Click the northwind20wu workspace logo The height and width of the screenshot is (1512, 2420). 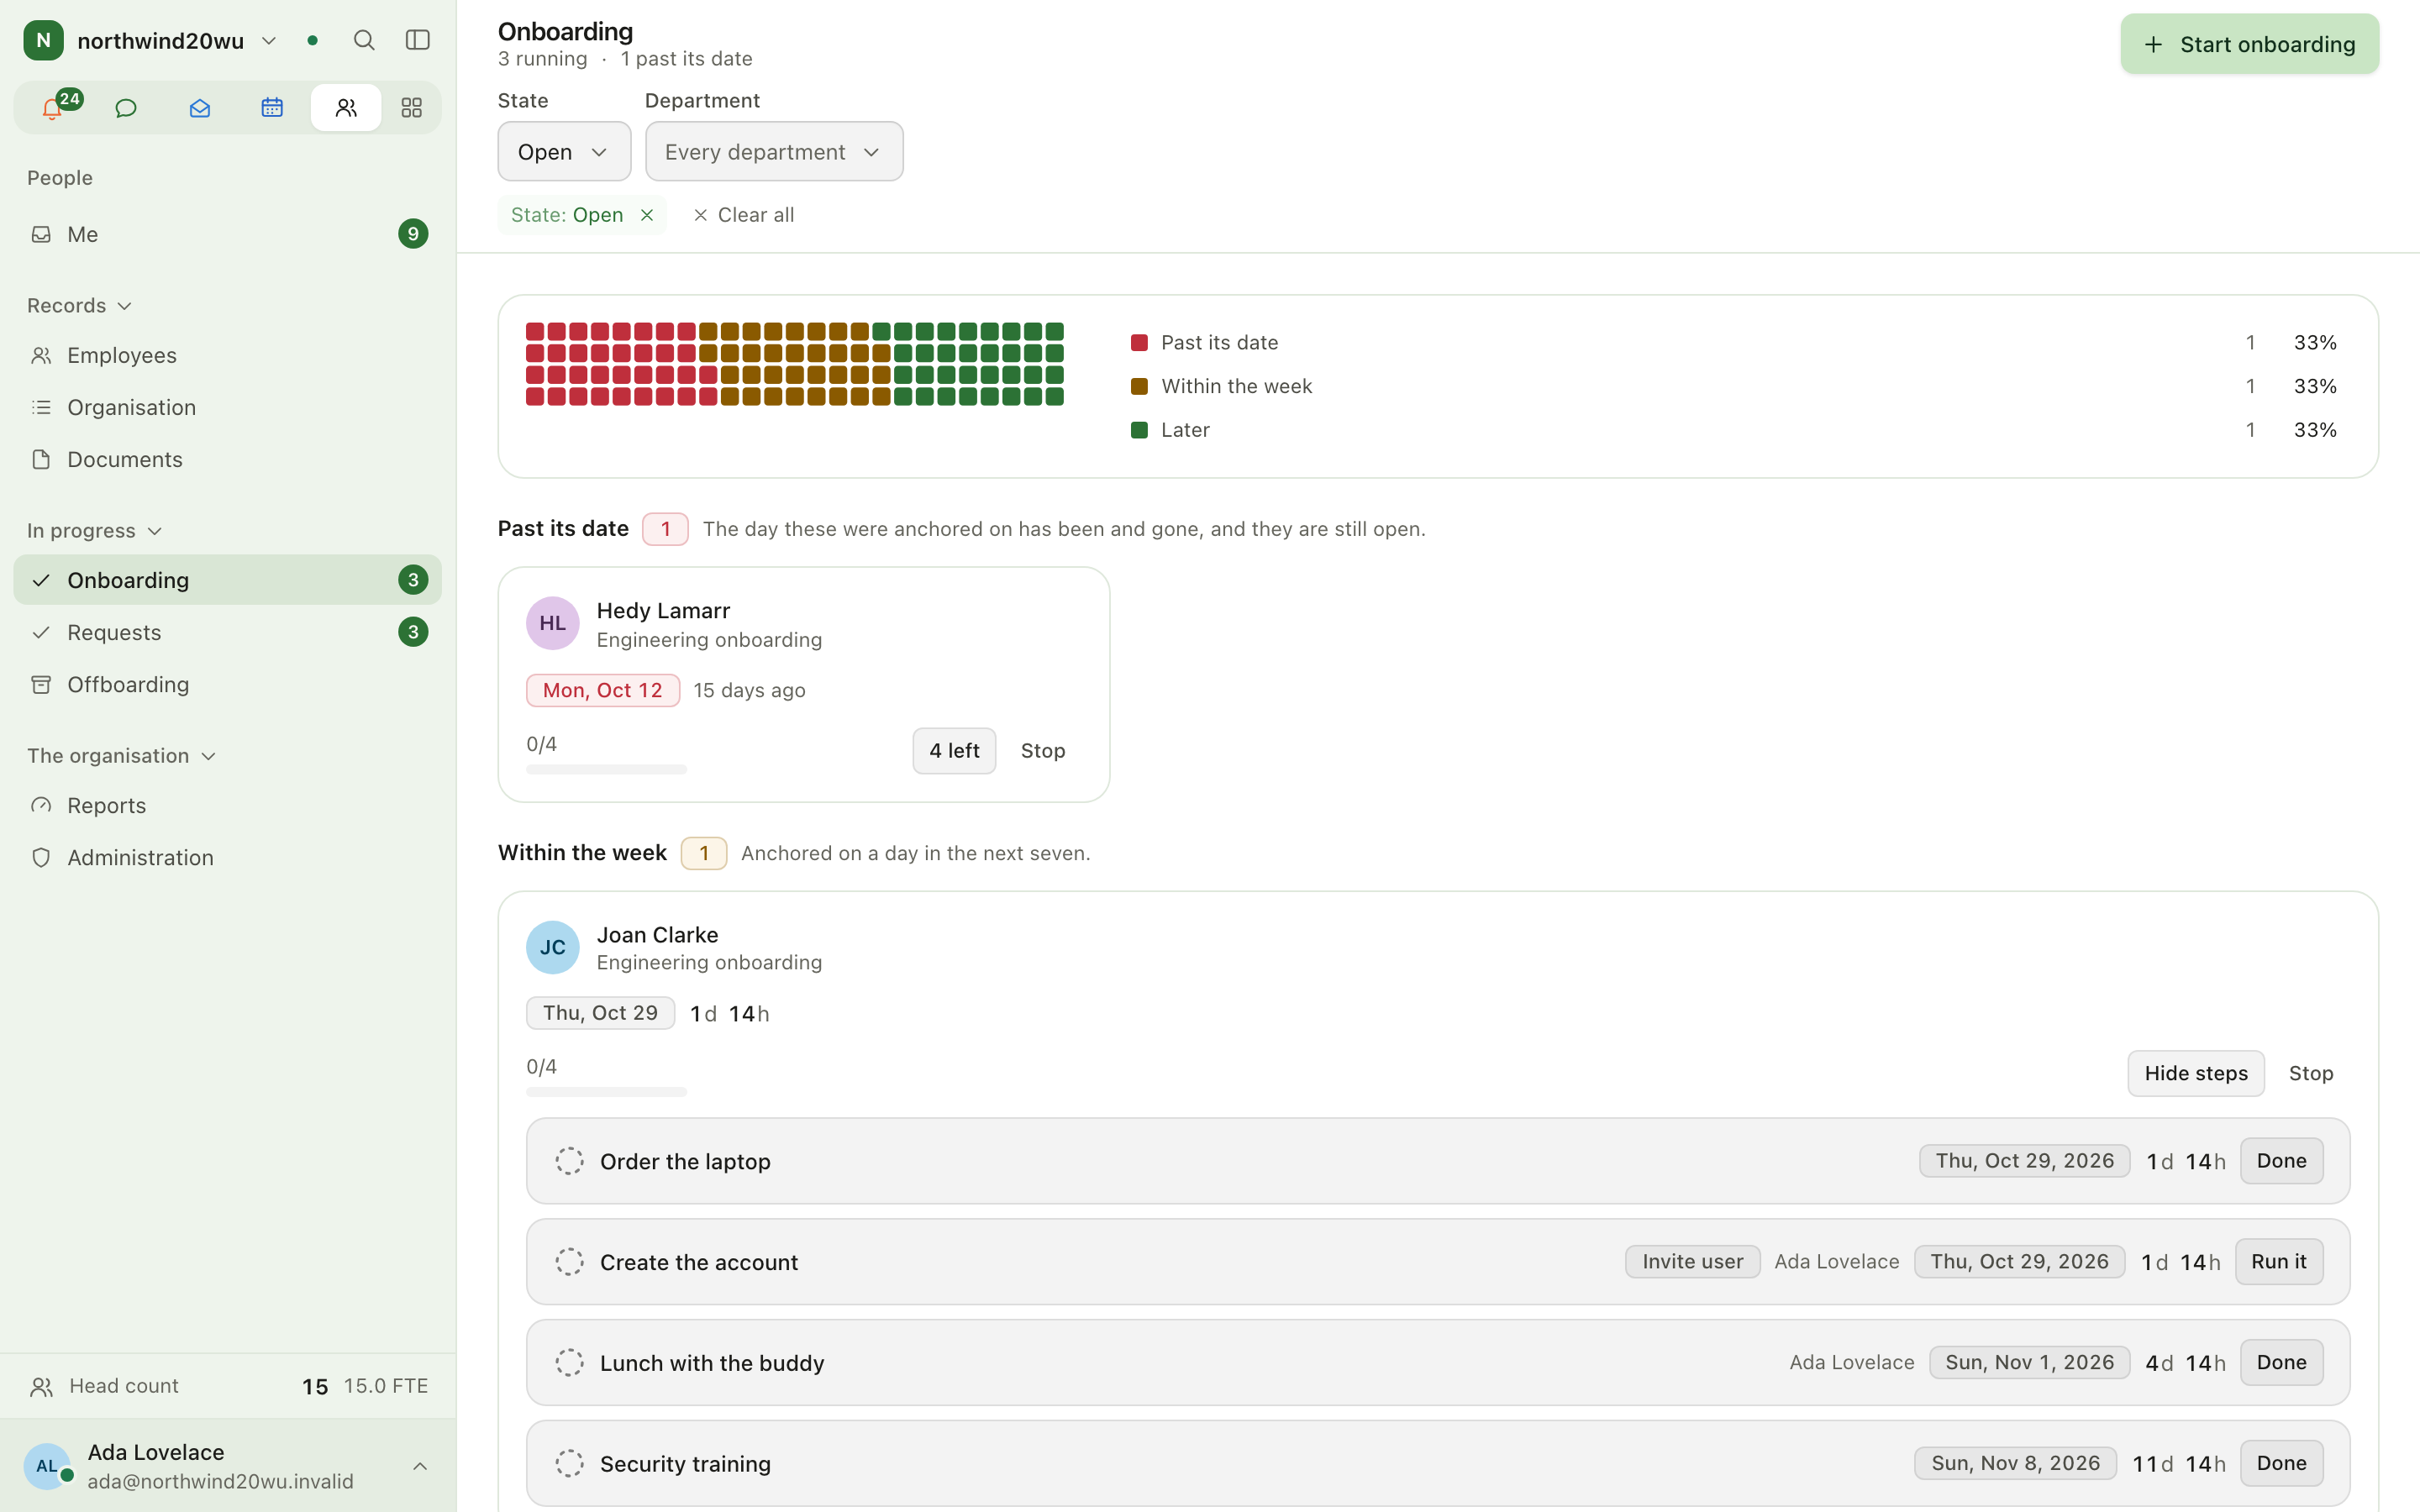(x=44, y=40)
